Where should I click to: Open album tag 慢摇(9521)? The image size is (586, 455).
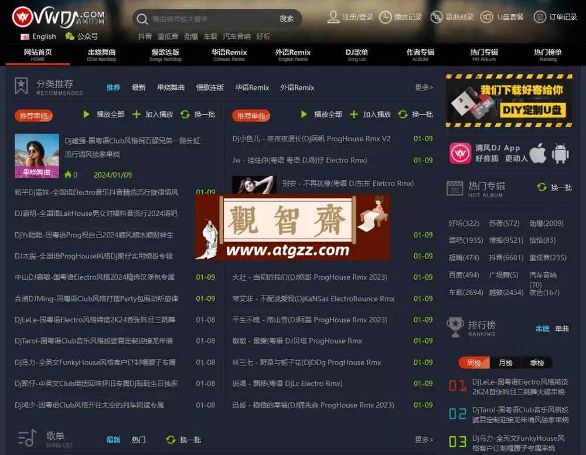(506, 240)
